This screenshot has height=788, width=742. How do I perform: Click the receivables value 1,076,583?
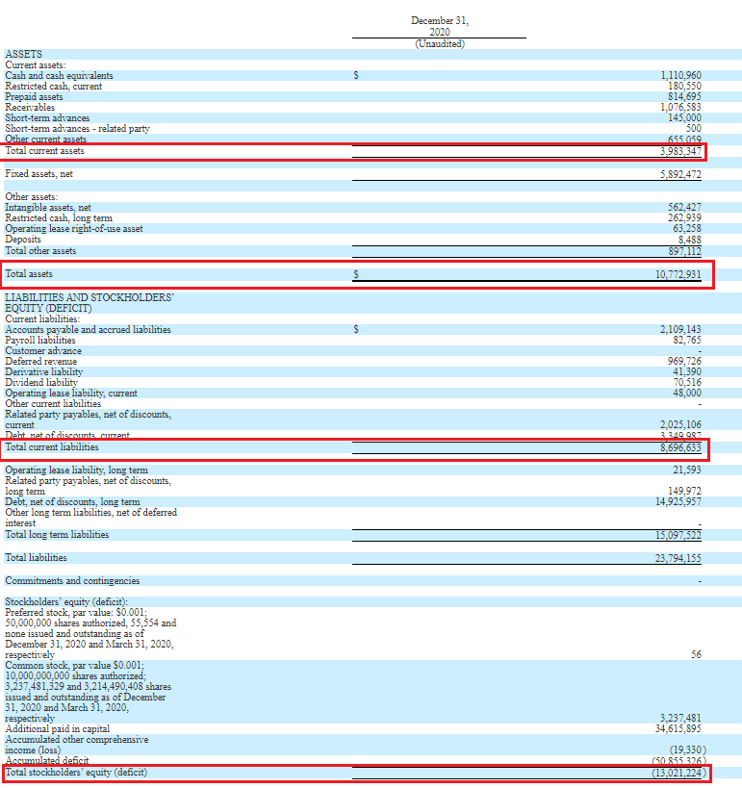click(680, 107)
